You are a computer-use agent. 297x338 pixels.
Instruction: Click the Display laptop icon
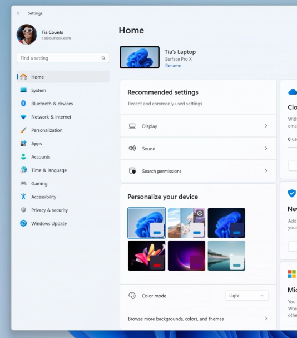(132, 126)
